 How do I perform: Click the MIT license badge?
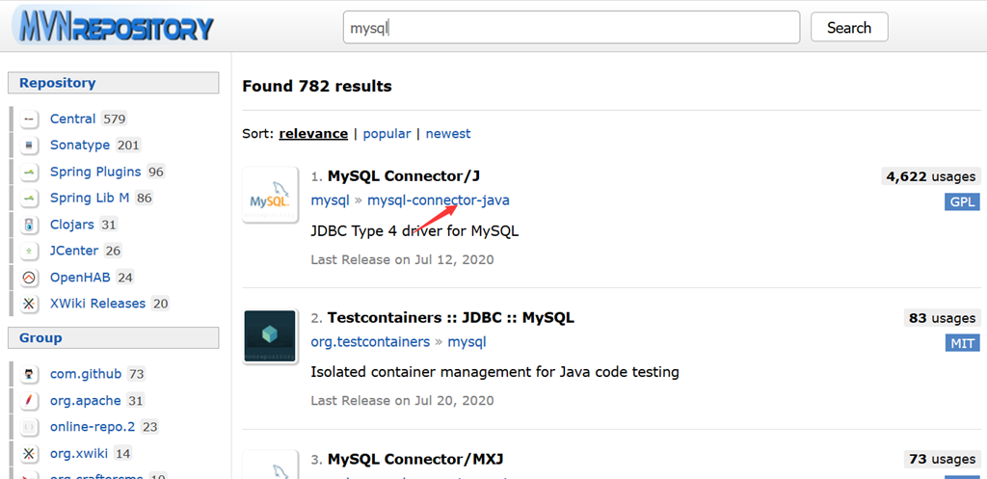[x=962, y=343]
